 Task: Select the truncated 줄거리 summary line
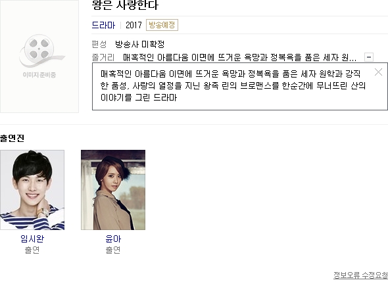239,57
